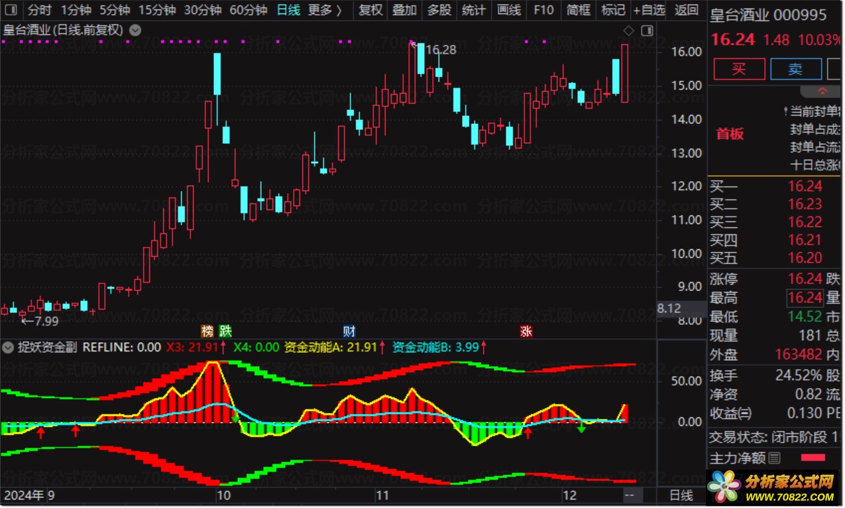Click the red 涨 event marker

pyautogui.click(x=526, y=331)
